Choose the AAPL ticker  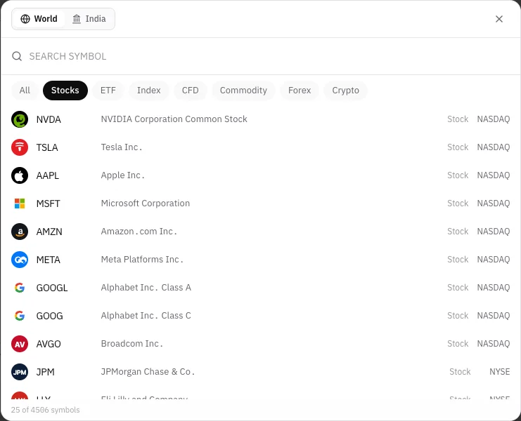tap(48, 175)
